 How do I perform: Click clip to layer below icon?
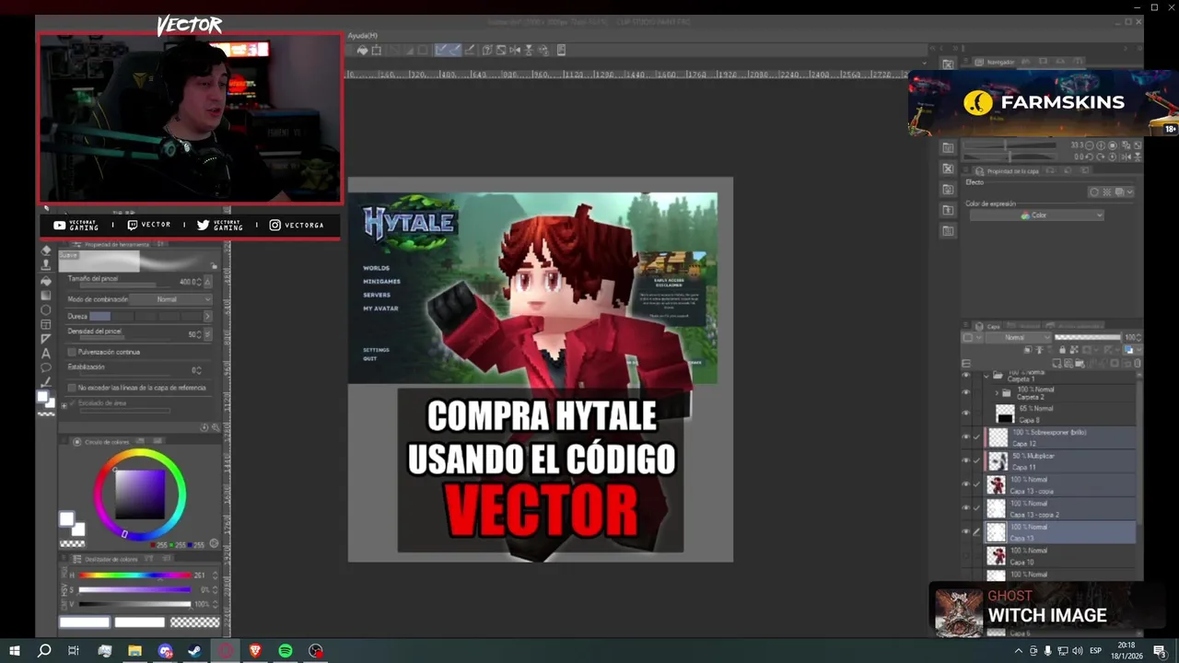(x=1028, y=350)
